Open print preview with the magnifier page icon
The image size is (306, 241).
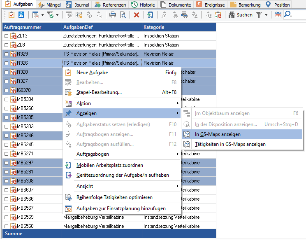coord(123,15)
